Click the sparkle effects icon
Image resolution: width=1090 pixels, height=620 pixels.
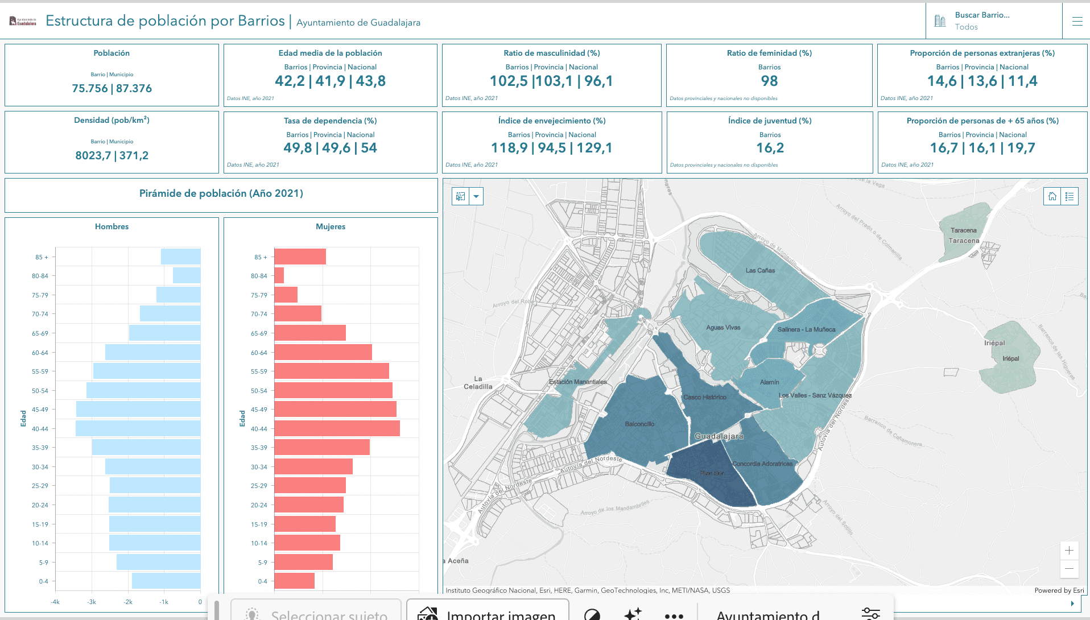pyautogui.click(x=633, y=614)
